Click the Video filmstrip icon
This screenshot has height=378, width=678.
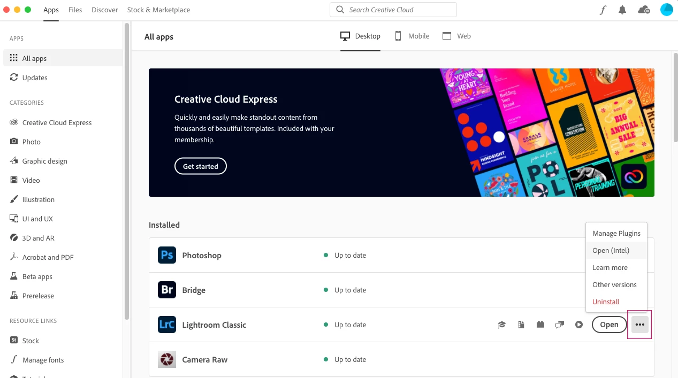pos(14,180)
